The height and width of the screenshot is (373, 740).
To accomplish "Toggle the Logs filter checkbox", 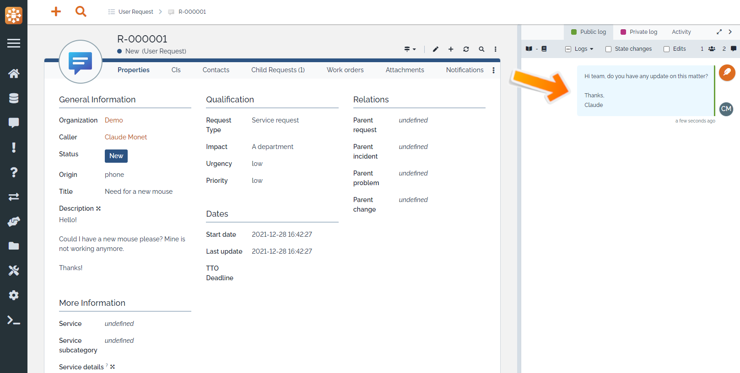I will [x=568, y=49].
